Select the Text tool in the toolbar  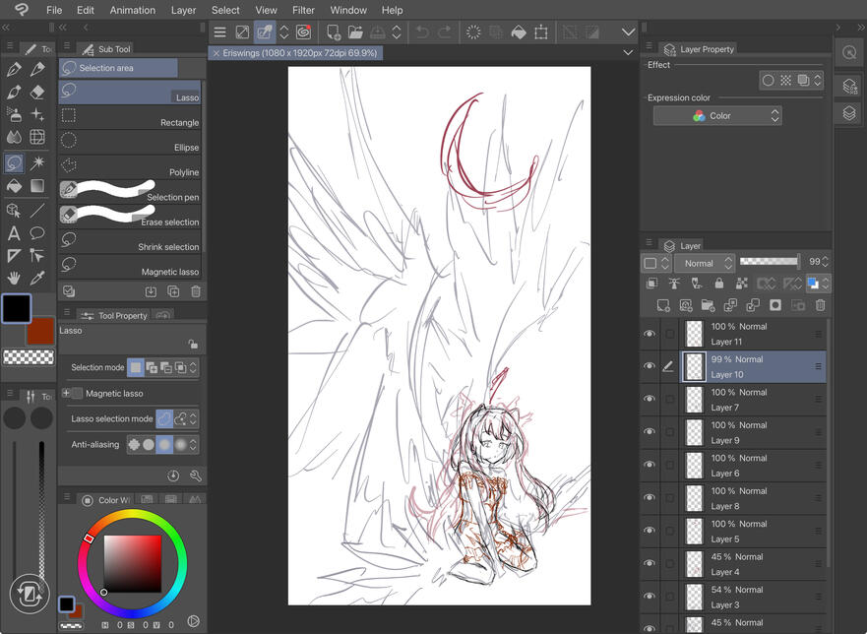pyautogui.click(x=14, y=233)
